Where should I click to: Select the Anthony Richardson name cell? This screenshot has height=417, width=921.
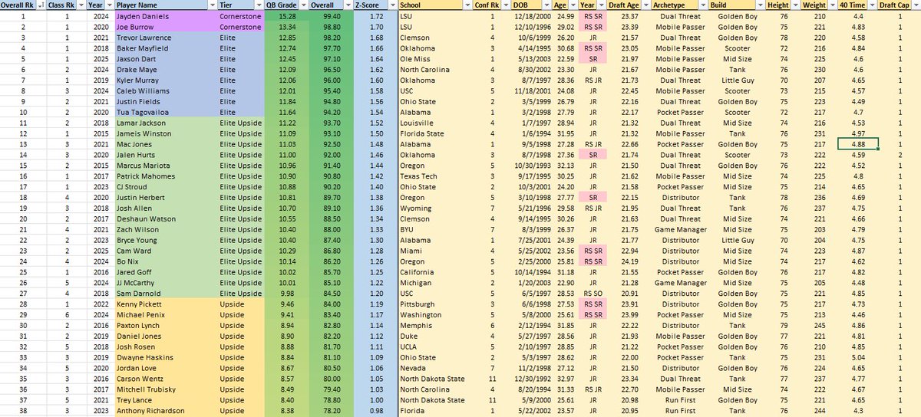click(x=165, y=411)
